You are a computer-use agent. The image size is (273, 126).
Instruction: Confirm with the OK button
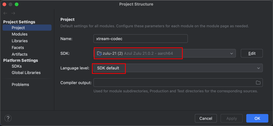click(x=257, y=118)
